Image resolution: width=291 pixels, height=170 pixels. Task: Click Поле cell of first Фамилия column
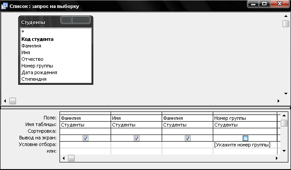[85, 118]
